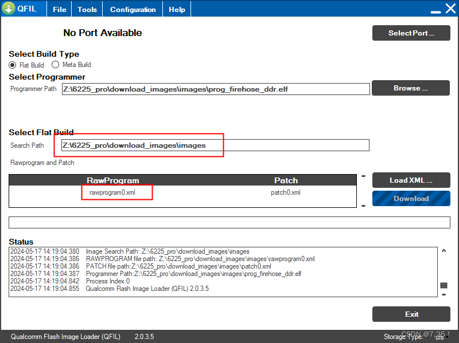Click the Process Index:0 log line

pyautogui.click(x=70, y=281)
